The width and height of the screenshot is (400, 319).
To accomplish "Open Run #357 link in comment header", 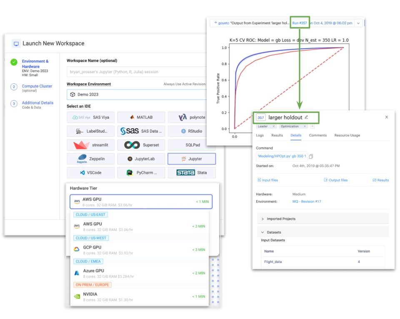I will click(300, 23).
